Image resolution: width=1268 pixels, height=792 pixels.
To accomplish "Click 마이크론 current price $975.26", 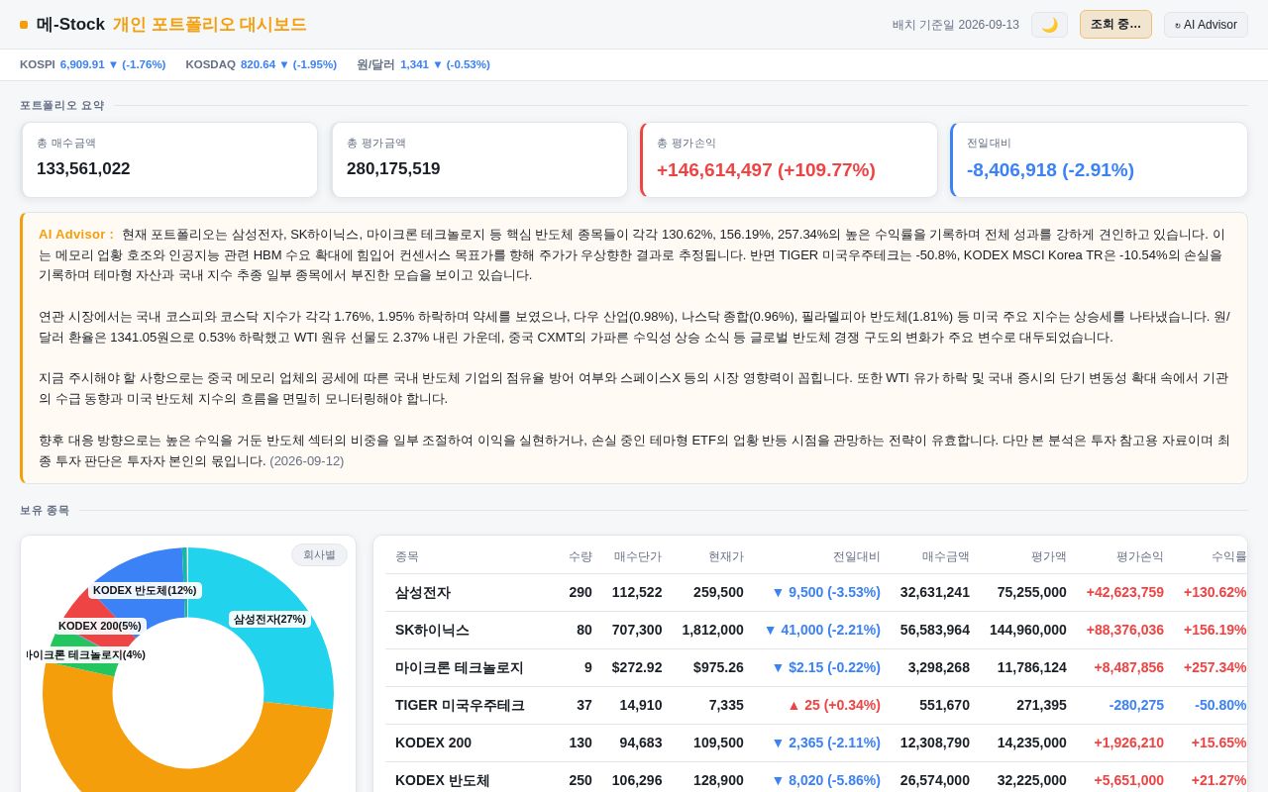I will point(718,667).
